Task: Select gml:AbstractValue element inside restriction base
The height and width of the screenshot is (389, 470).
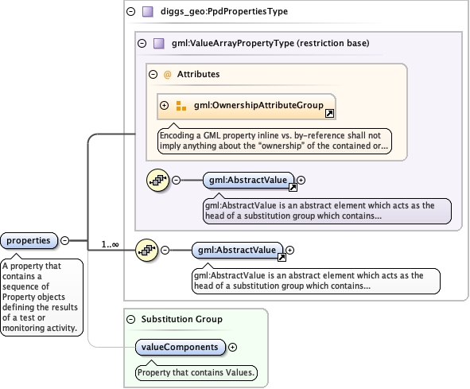Action: tap(248, 180)
